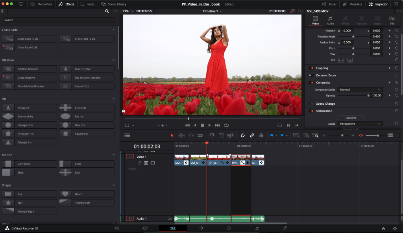Select the Selection Mode arrow tool
This screenshot has width=403, height=233.
click(172, 135)
